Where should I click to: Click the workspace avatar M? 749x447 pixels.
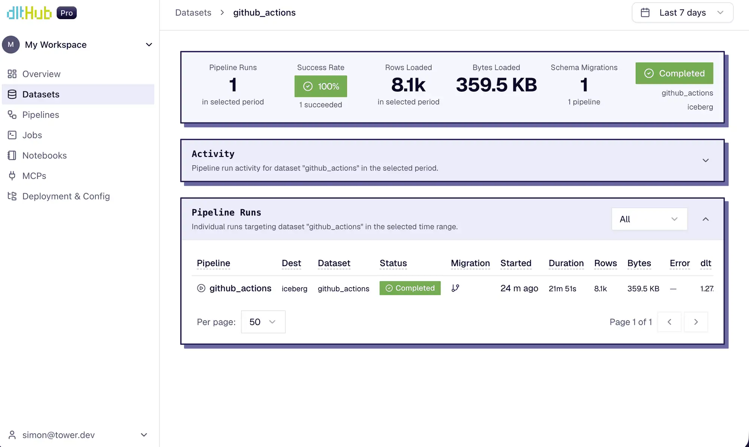(11, 45)
